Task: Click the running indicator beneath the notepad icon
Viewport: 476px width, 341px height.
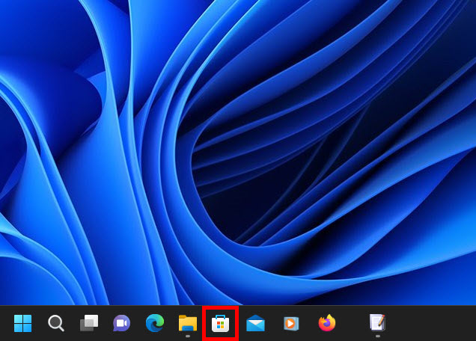Action: coord(377,337)
